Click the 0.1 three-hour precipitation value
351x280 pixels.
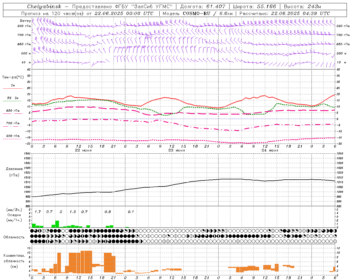[x=131, y=212]
